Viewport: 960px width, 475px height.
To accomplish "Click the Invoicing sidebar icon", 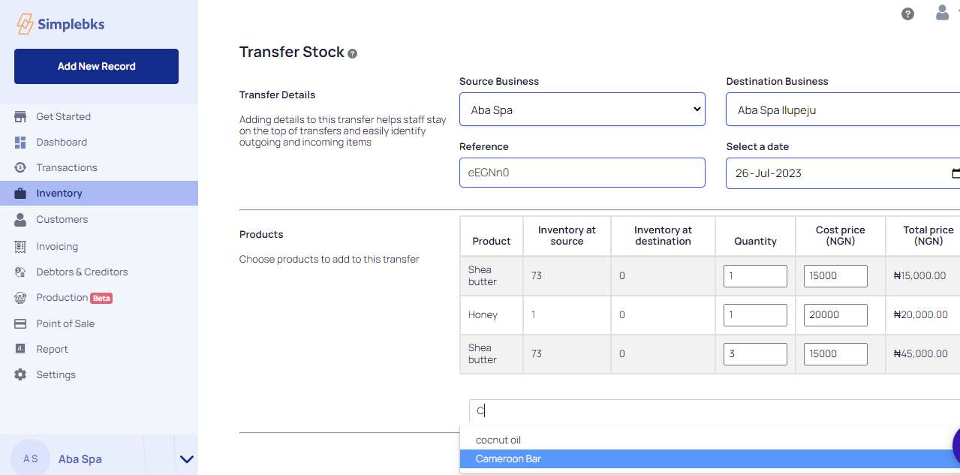I will [20, 246].
